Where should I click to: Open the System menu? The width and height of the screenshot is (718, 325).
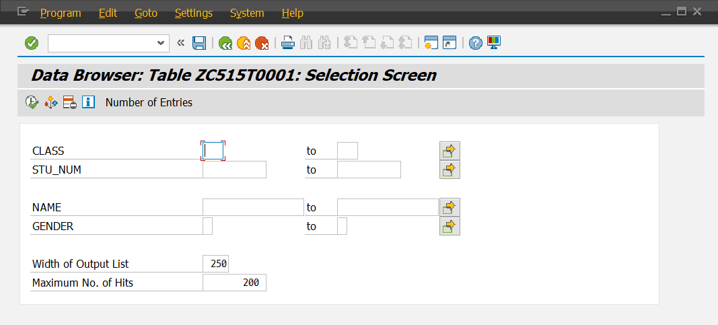click(x=247, y=13)
